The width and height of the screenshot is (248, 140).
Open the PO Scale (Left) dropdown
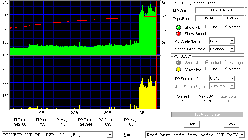[x=222, y=78]
